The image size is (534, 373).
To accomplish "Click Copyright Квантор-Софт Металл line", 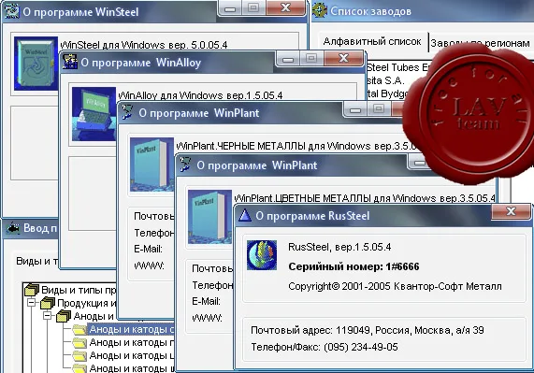I will click(395, 286).
